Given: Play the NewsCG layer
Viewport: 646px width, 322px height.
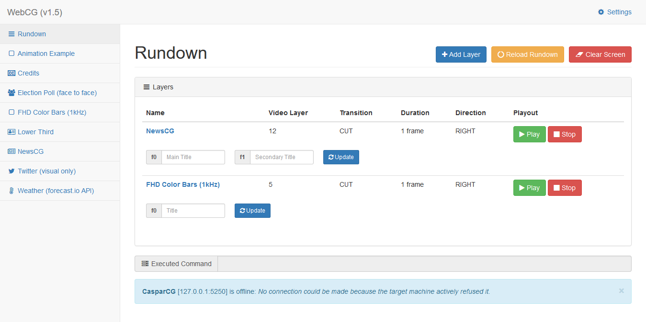Looking at the screenshot, I should [x=529, y=134].
